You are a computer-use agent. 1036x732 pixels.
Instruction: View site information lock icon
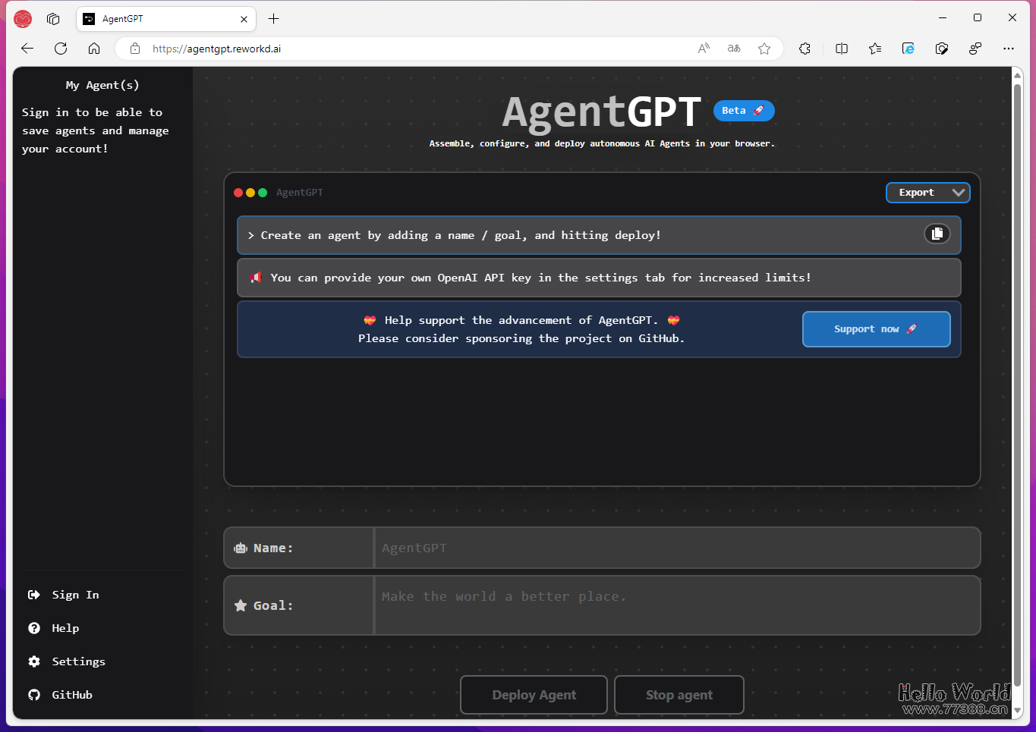click(x=135, y=49)
